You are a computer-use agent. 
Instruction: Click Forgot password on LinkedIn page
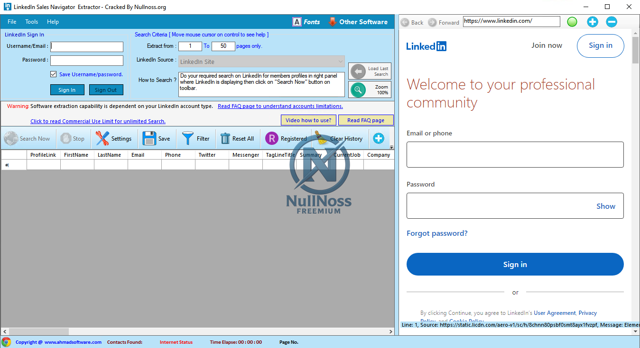point(437,233)
